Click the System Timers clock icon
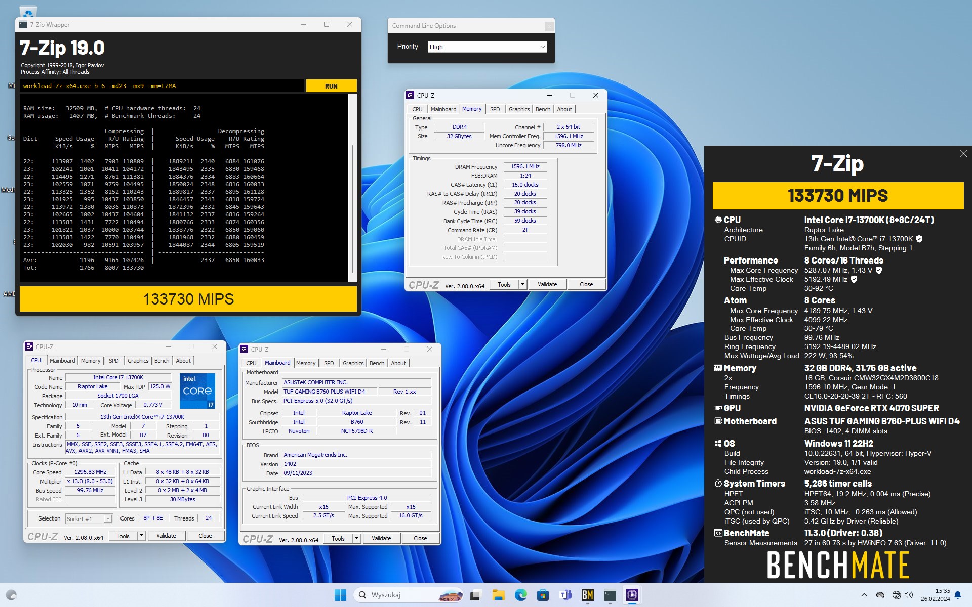The image size is (972, 607). [x=718, y=483]
